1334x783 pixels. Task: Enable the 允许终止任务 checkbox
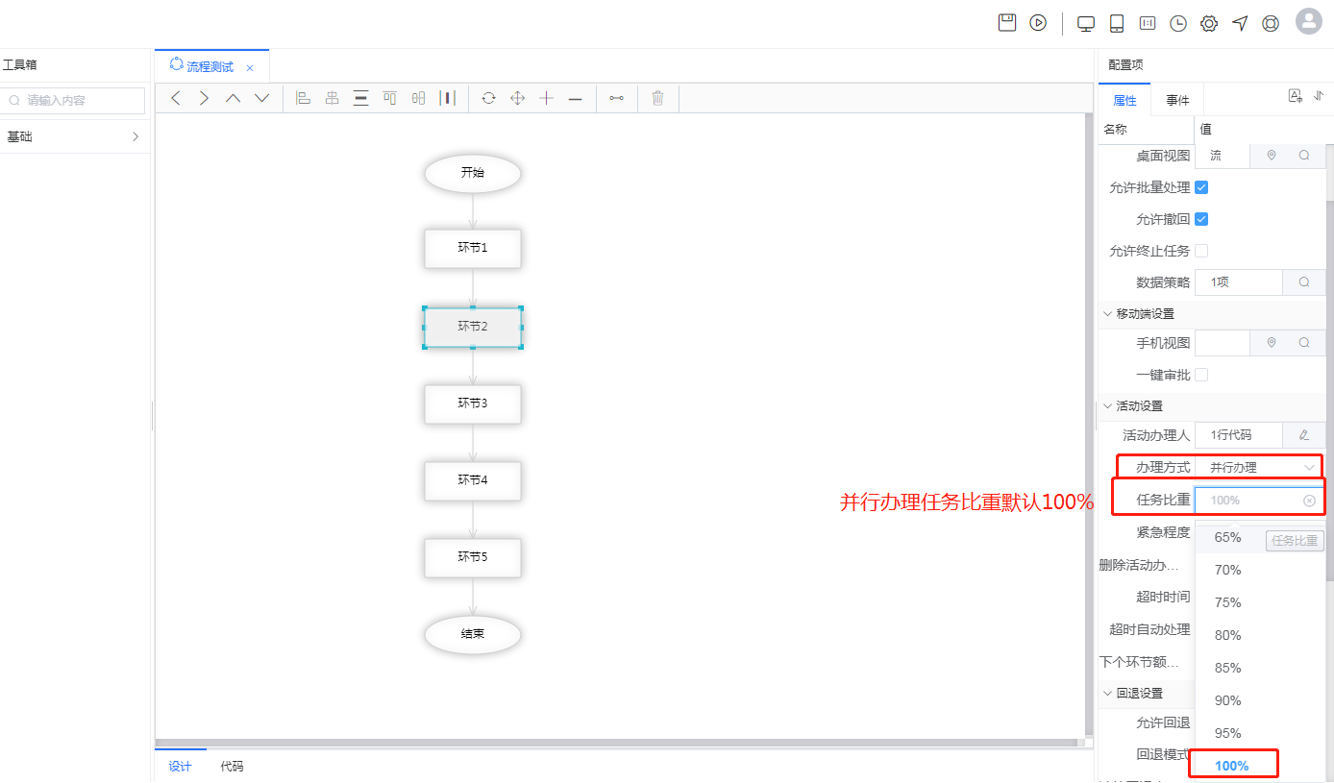[1201, 251]
